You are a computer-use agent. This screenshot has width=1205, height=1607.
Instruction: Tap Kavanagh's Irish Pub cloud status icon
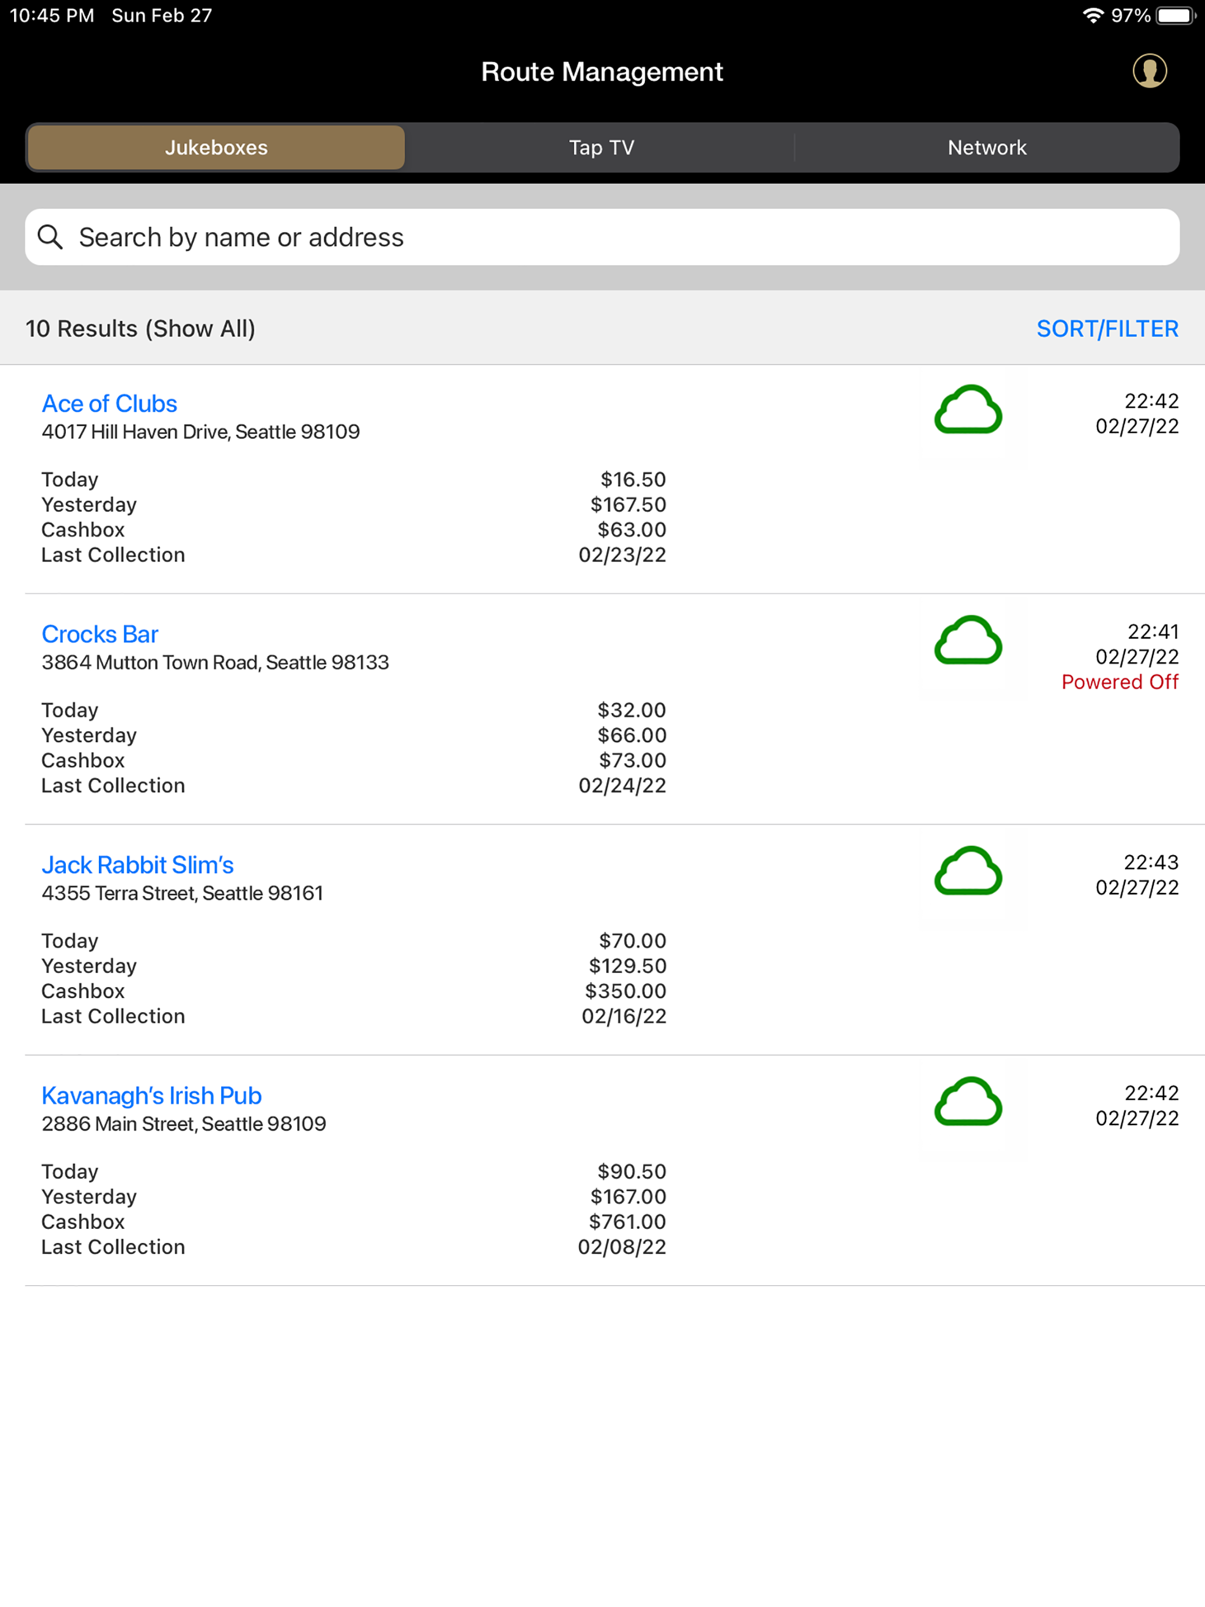(968, 1102)
